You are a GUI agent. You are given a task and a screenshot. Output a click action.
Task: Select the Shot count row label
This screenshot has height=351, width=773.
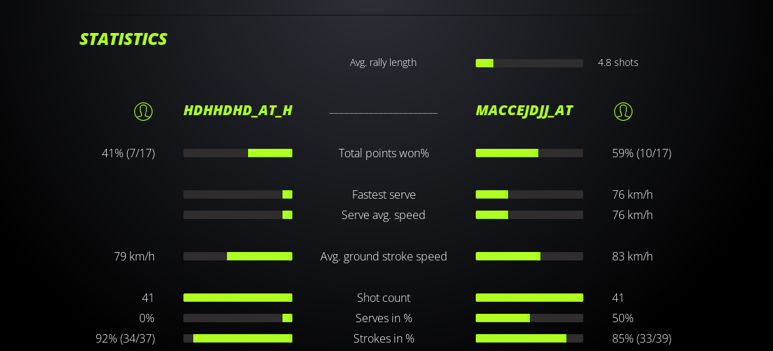tap(384, 298)
